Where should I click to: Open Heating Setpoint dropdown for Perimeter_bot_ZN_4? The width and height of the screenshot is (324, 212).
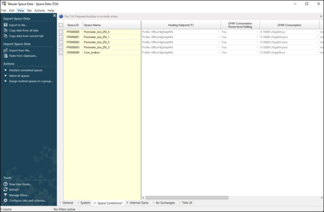pos(218,32)
